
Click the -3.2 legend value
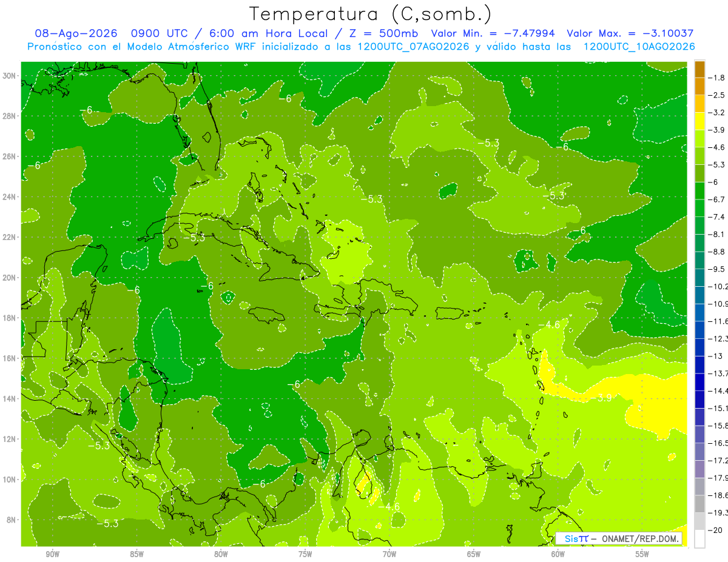point(716,113)
